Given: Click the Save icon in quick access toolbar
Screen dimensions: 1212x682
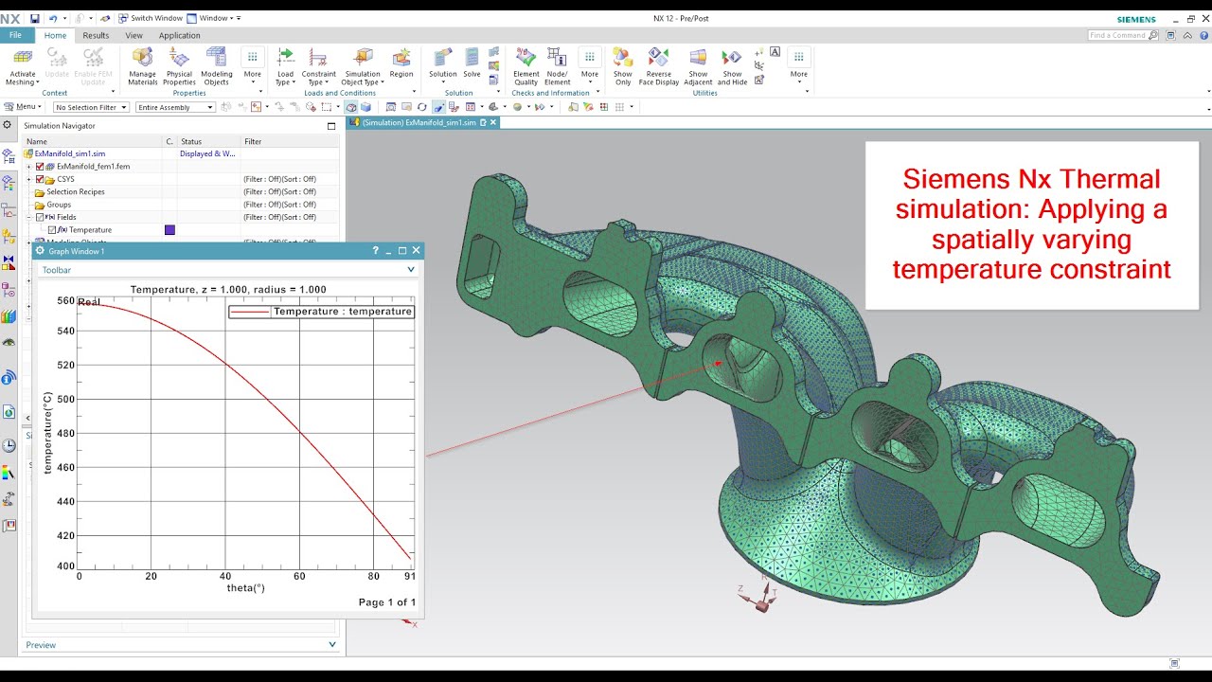Looking at the screenshot, I should (35, 18).
